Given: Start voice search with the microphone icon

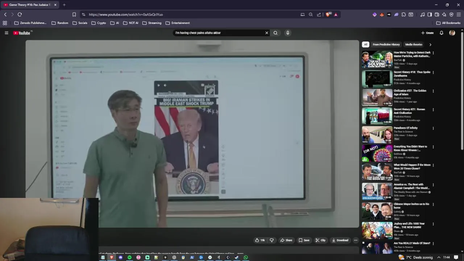Looking at the screenshot, I should [288, 33].
